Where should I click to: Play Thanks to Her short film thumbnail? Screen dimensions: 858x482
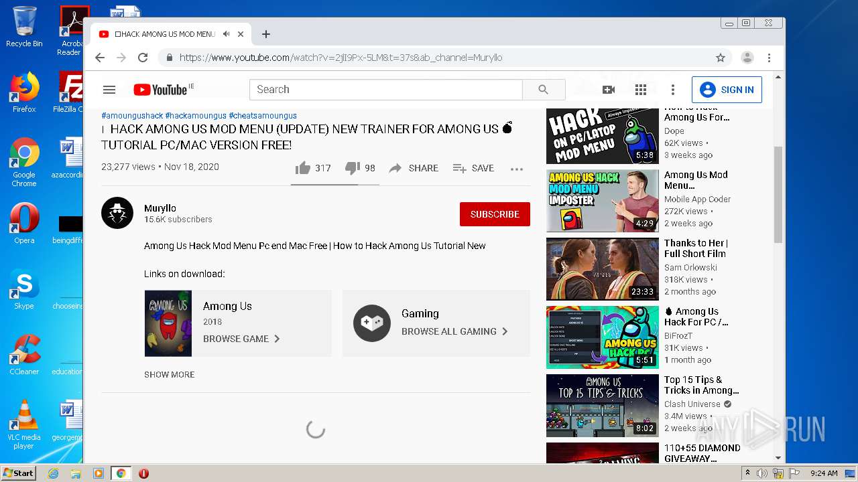(x=603, y=269)
